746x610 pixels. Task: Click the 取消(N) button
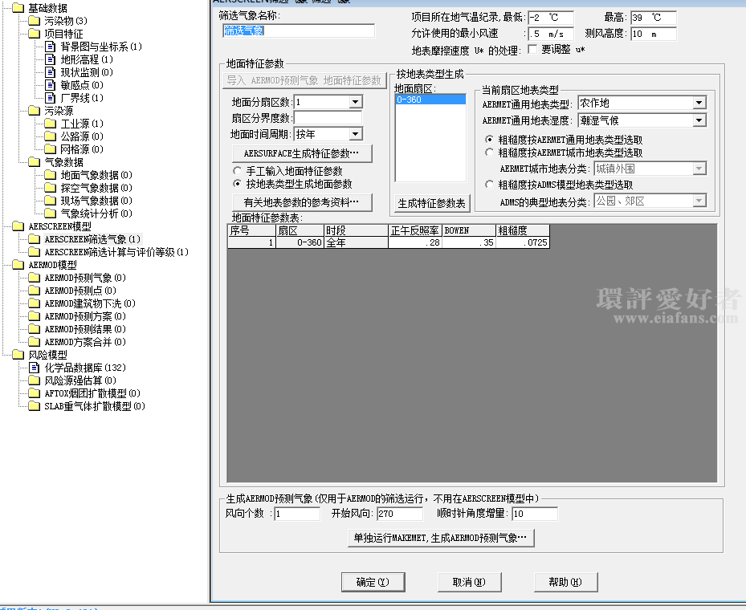click(x=469, y=582)
